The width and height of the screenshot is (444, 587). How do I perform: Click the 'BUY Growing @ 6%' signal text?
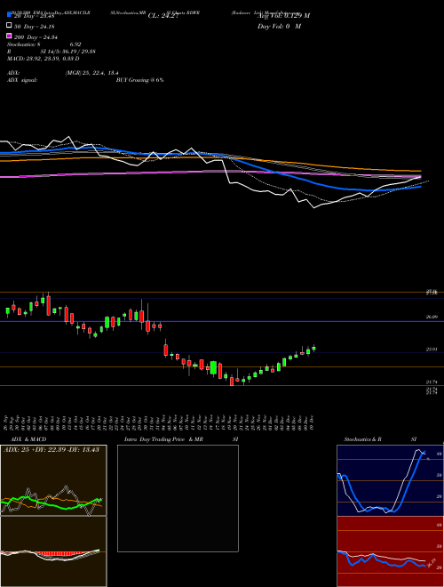tap(139, 80)
